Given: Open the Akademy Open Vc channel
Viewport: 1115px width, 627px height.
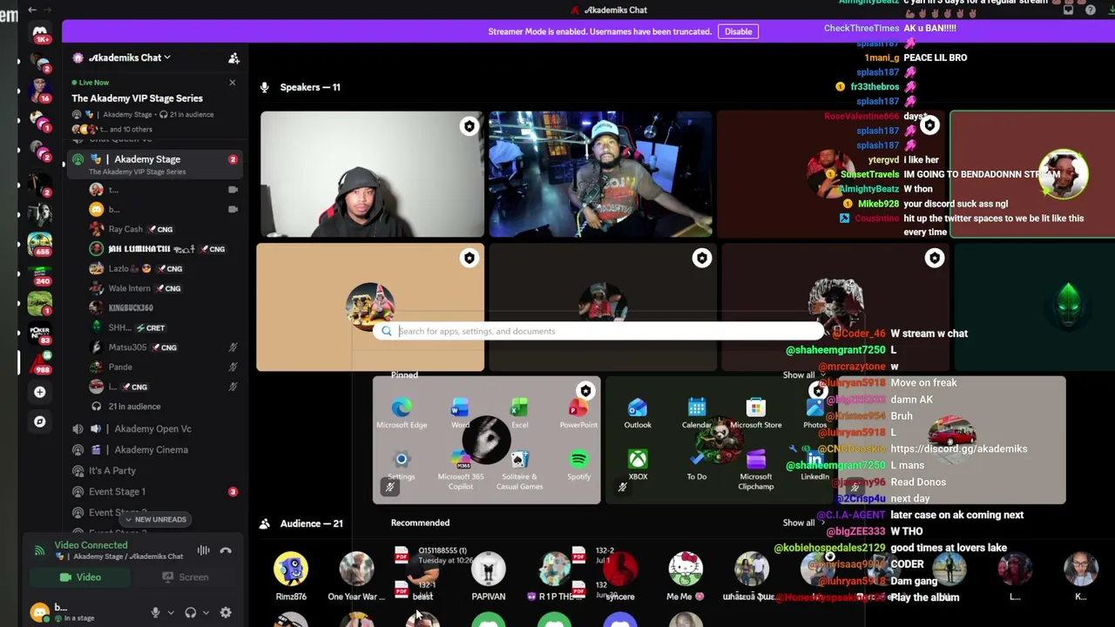Looking at the screenshot, I should pos(152,428).
